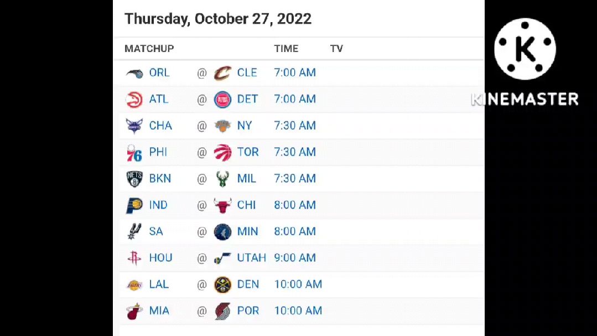
Task: Open the UTAH team link
Action: tap(251, 258)
